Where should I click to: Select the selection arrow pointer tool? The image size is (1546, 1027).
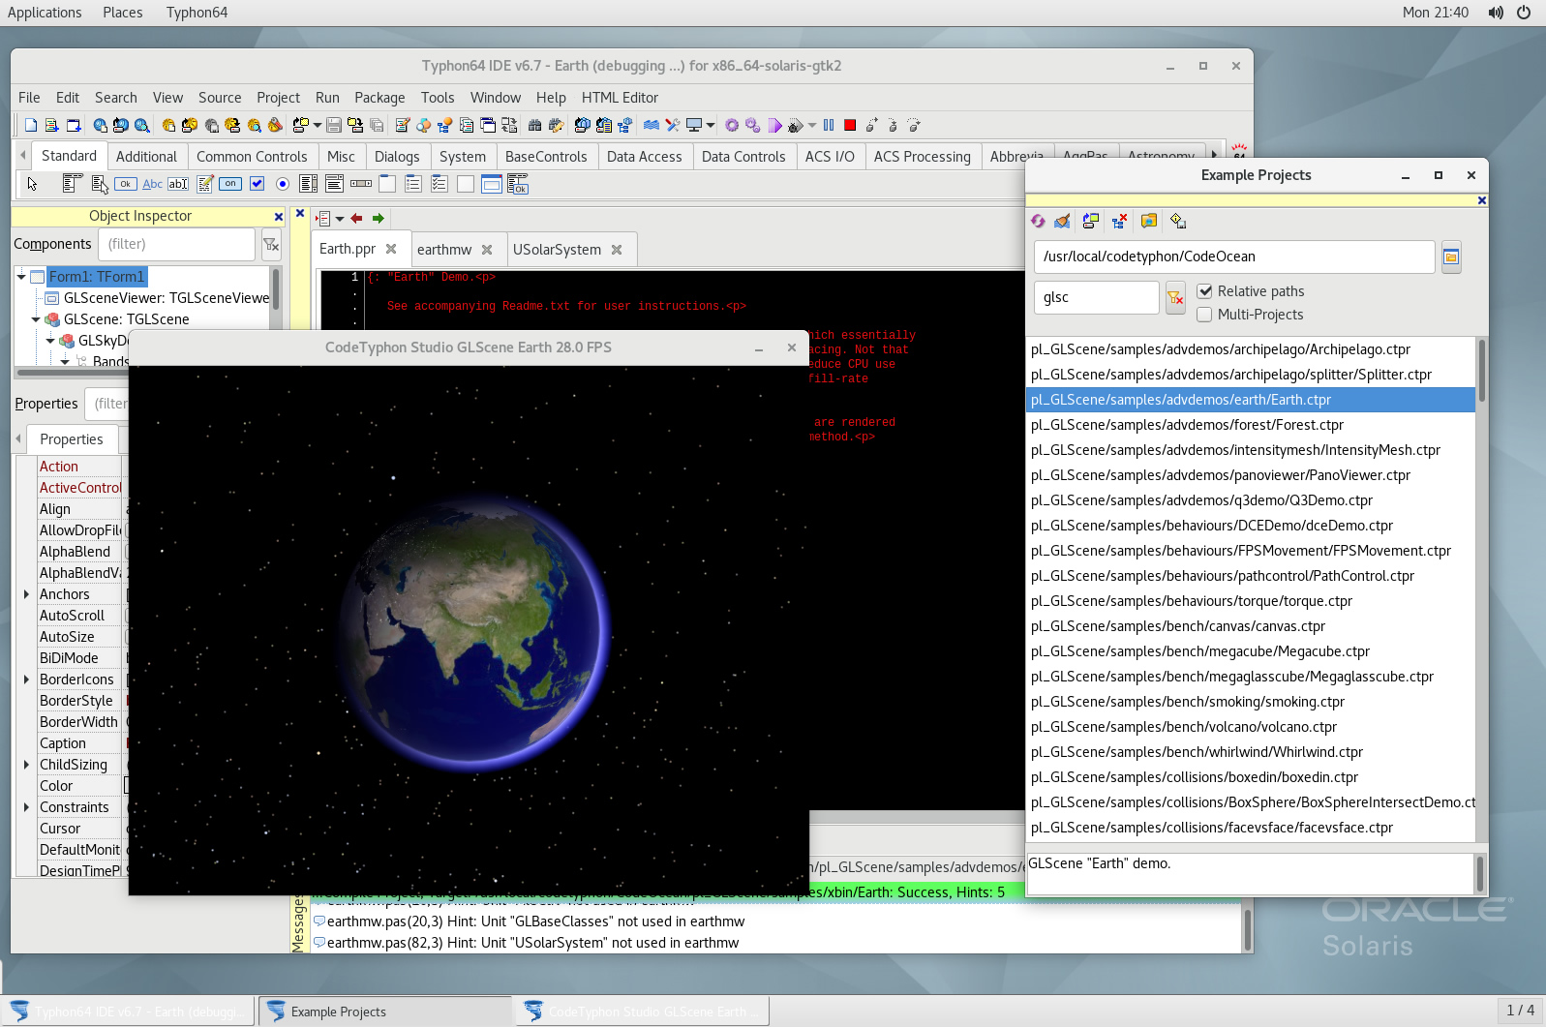(32, 184)
